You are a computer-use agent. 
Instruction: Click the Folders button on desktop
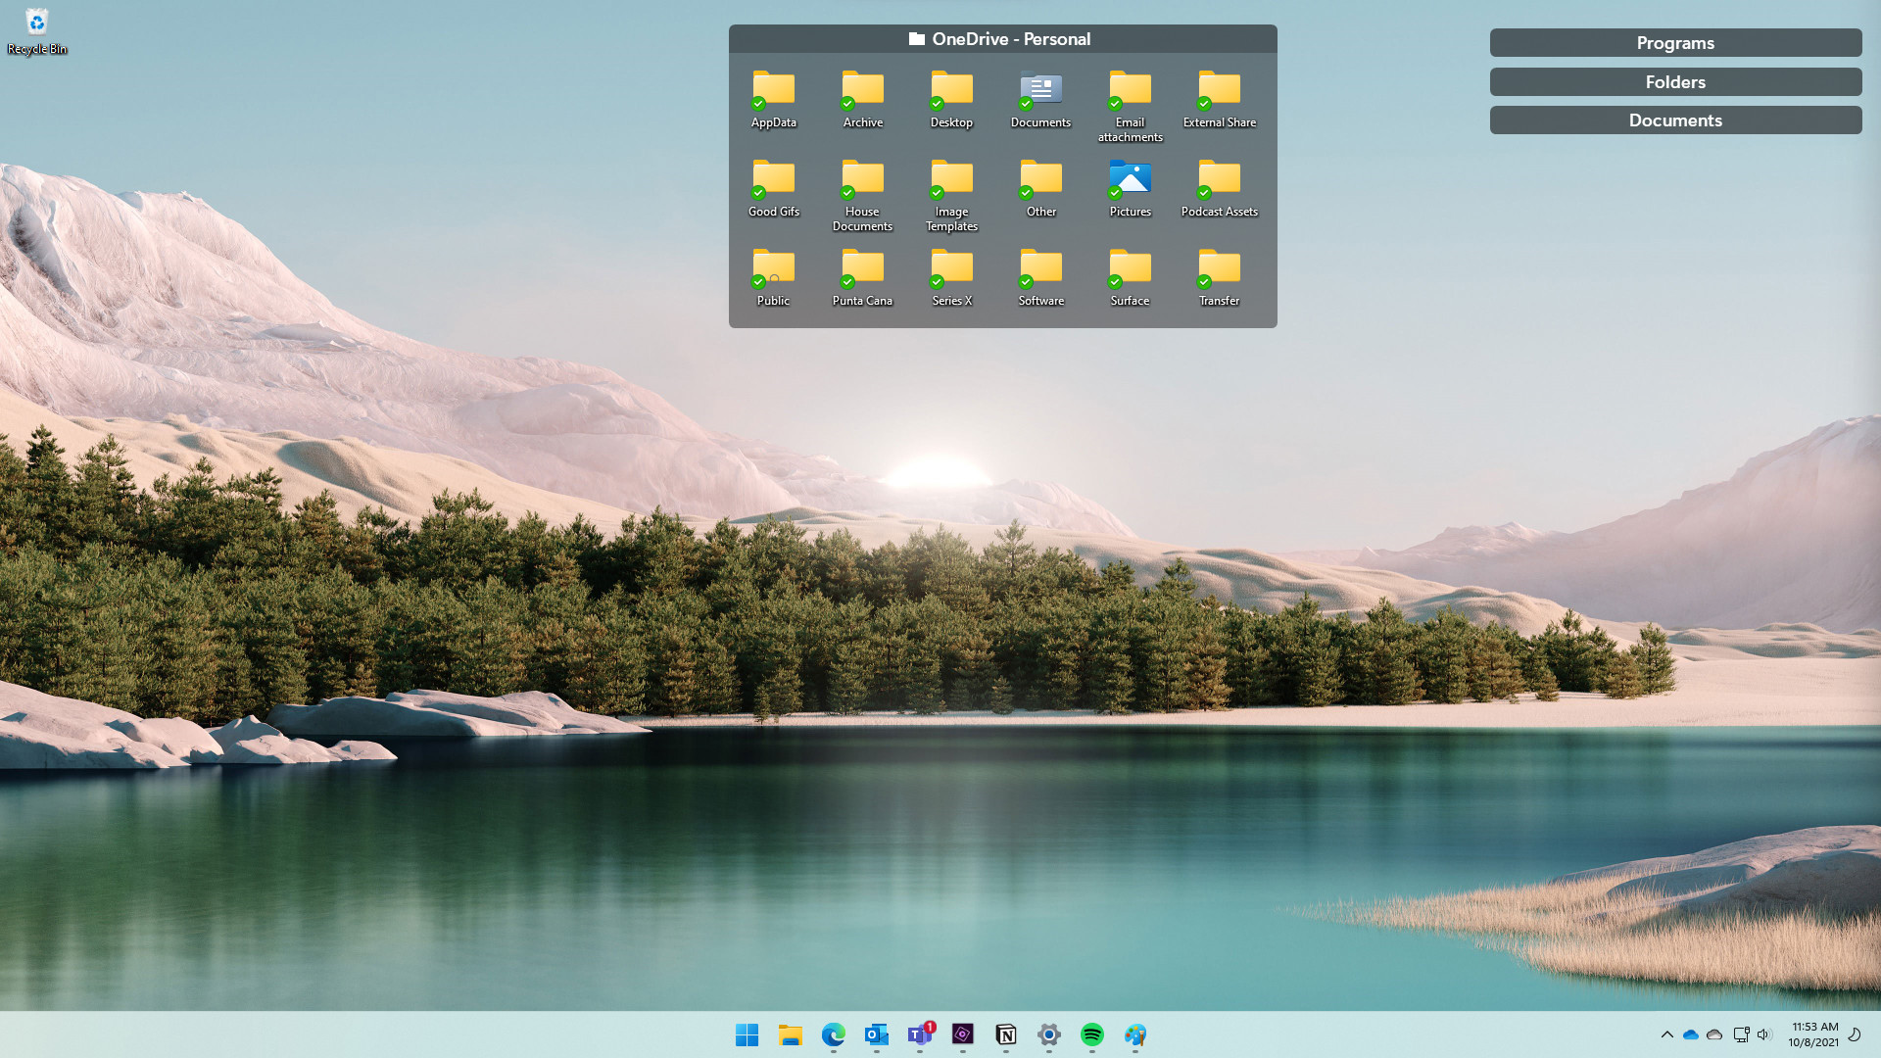coord(1675,81)
